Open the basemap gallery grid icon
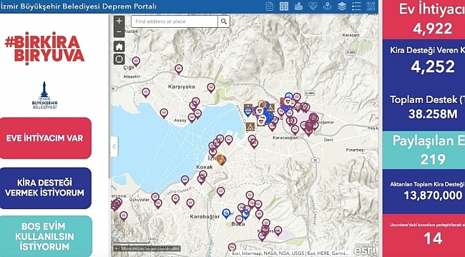Viewport: 465px width, 257px height. point(284,6)
